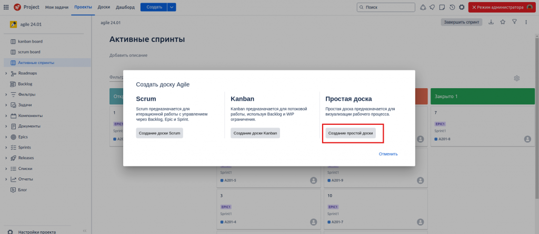Screen dimensions: 539x234
Task: Click the Закрыто 1 column header
Action: tap(482, 97)
